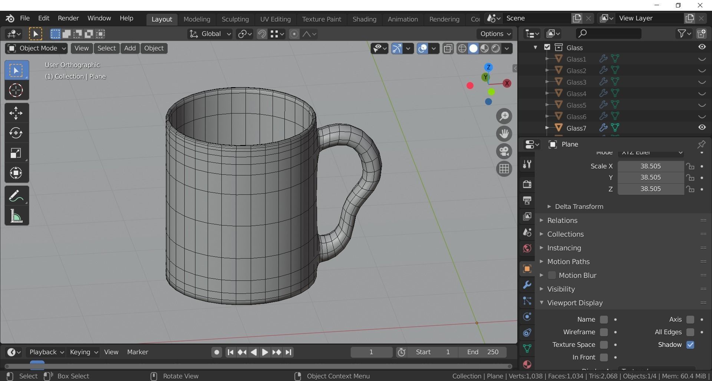Open the Render menu

click(68, 18)
